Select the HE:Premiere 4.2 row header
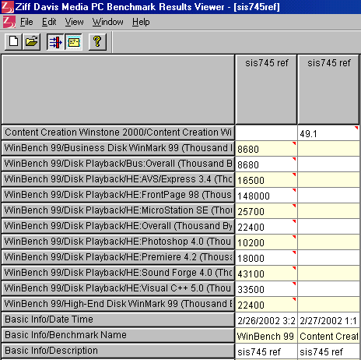This screenshot has height=360, width=361. [118, 257]
